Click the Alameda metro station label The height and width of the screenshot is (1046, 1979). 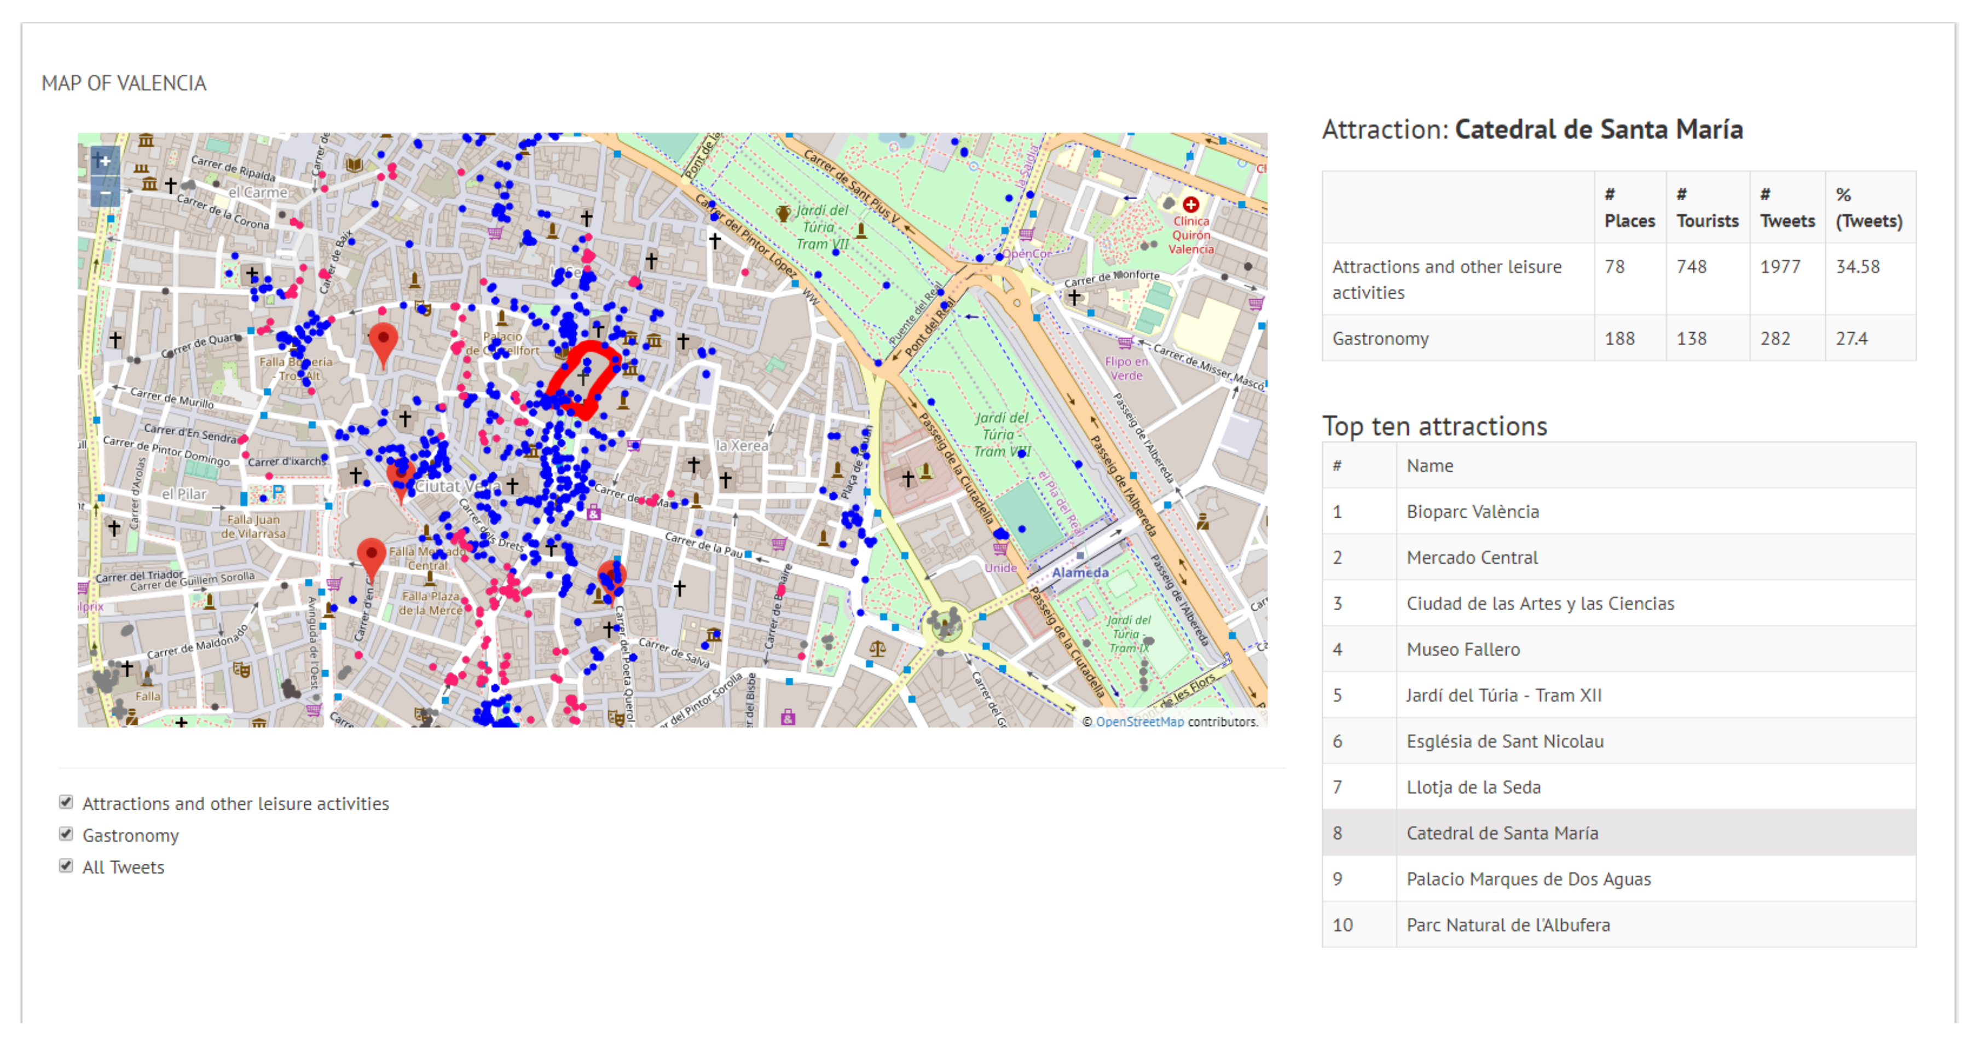[1079, 572]
